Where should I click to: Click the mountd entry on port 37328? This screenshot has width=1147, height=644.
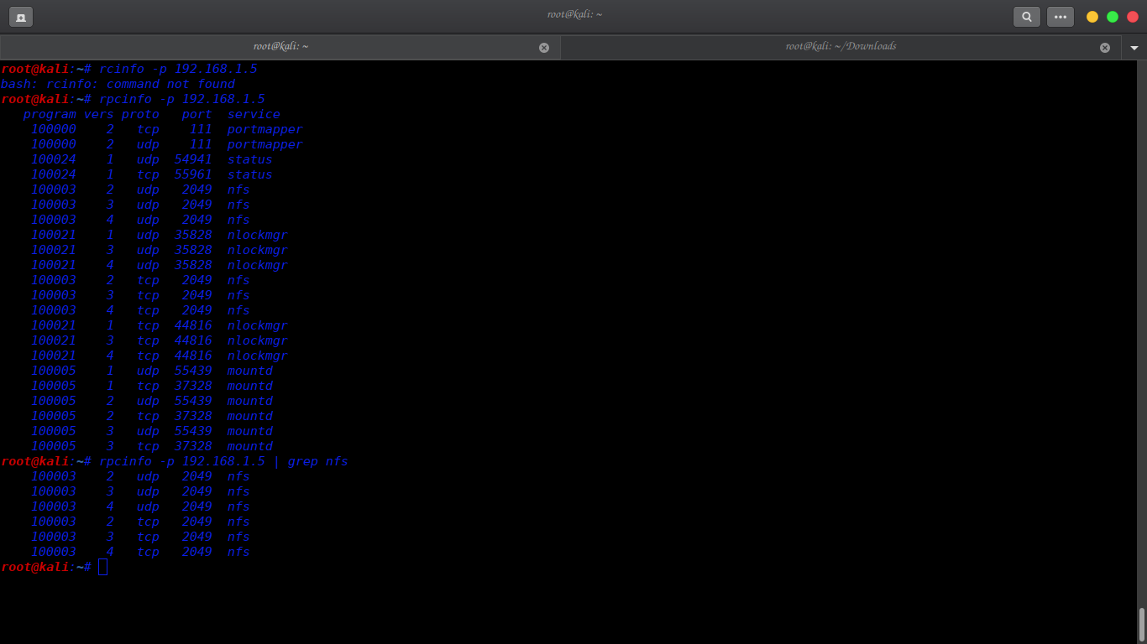pyautogui.click(x=249, y=386)
